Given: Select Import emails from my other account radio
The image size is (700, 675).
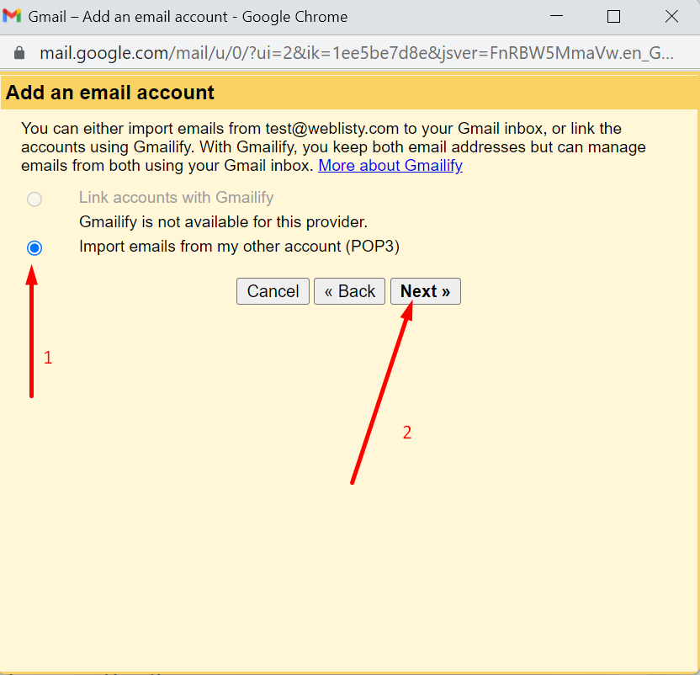Looking at the screenshot, I should 34,248.
